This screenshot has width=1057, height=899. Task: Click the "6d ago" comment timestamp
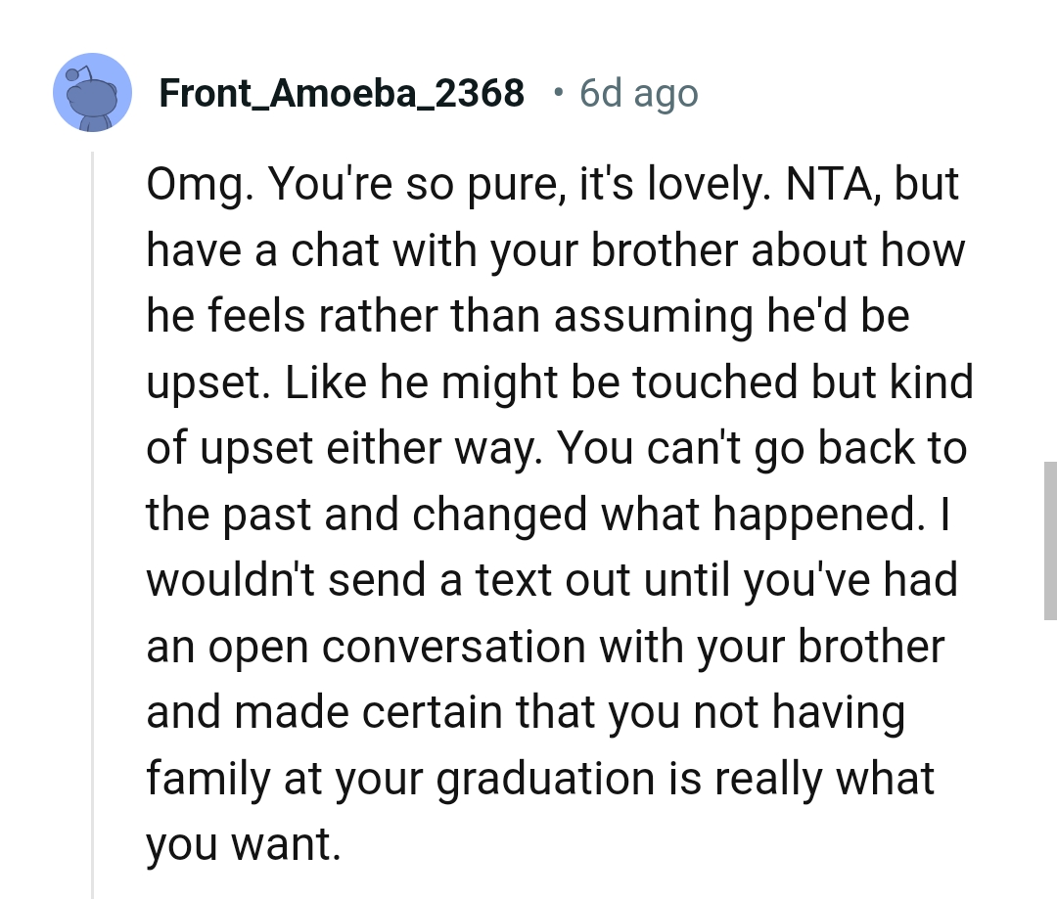638,94
